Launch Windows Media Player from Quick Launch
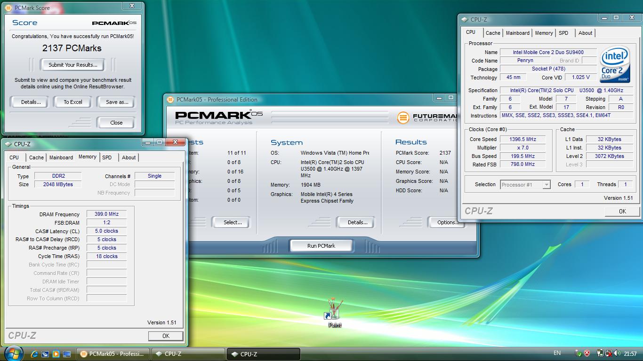The width and height of the screenshot is (643, 361). coord(56,354)
